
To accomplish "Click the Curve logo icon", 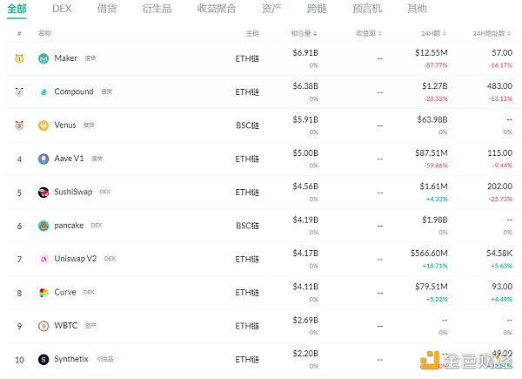I will point(43,292).
